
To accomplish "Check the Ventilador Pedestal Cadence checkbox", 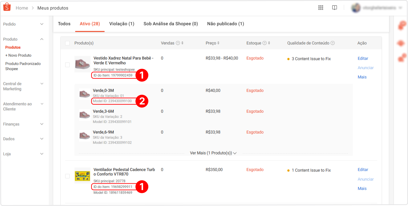I will pyautogui.click(x=67, y=176).
